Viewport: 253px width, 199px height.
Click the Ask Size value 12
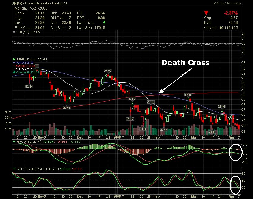tap(69, 27)
